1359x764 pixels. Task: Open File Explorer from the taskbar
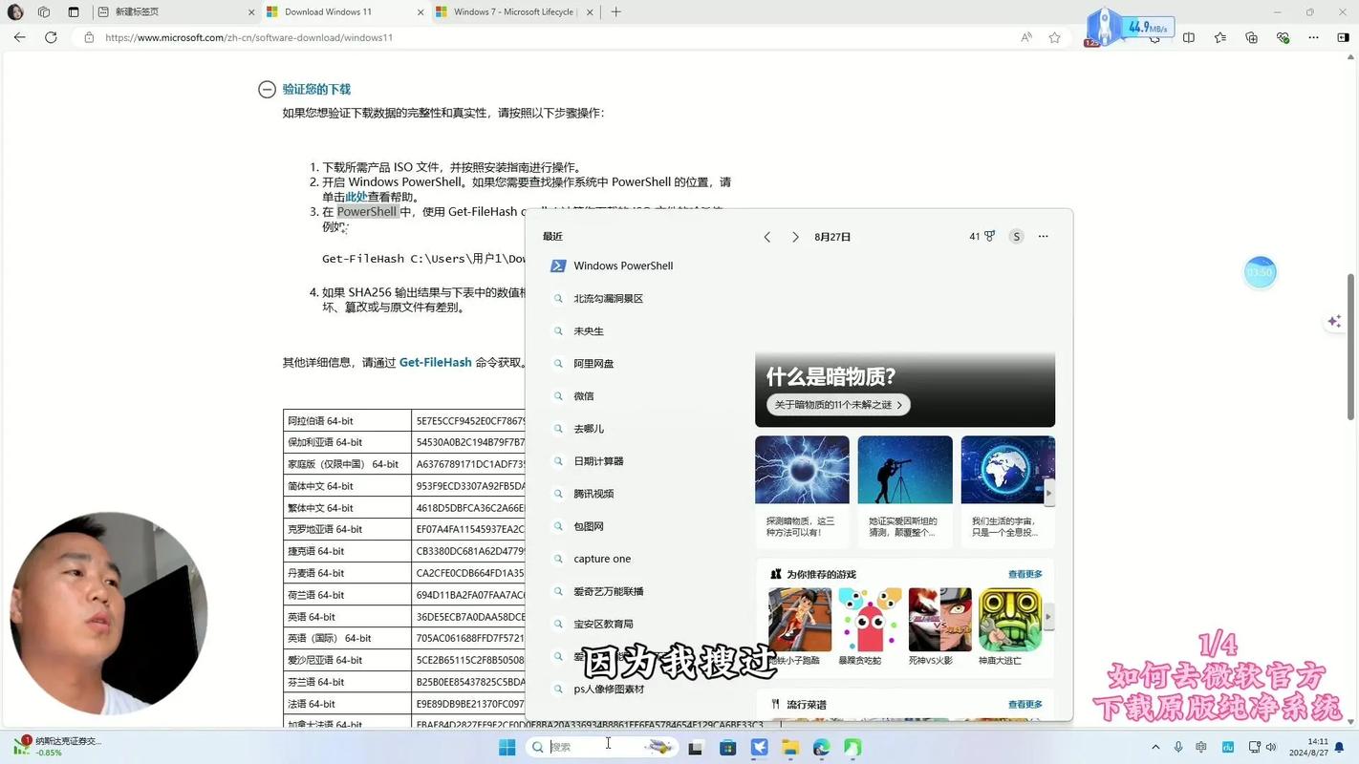pyautogui.click(x=790, y=747)
